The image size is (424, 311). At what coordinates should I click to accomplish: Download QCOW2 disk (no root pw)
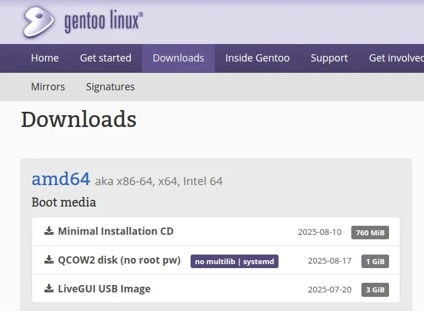[x=119, y=260]
